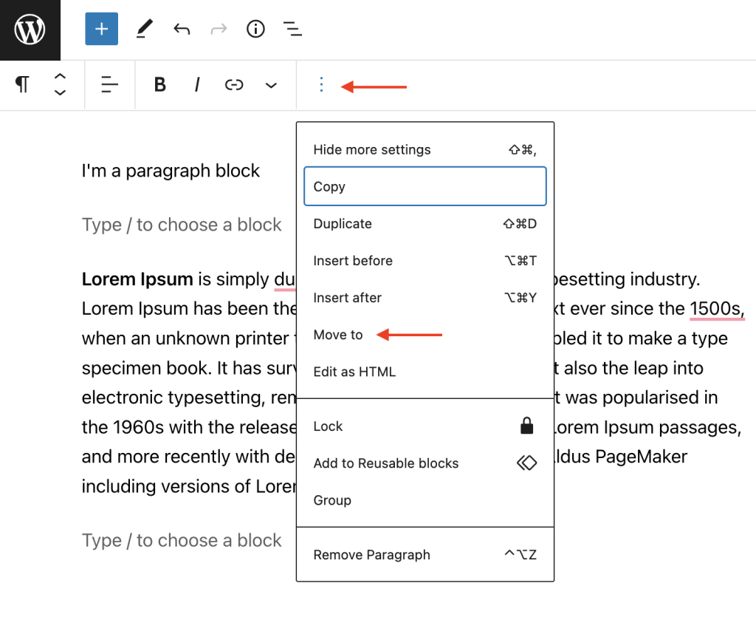Undo the last change
This screenshot has height=617, width=756.
(x=182, y=29)
